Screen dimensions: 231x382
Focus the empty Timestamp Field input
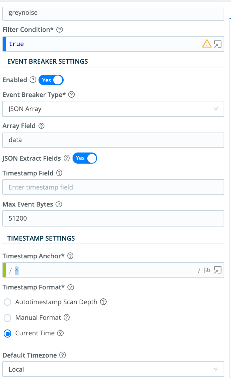click(113, 187)
